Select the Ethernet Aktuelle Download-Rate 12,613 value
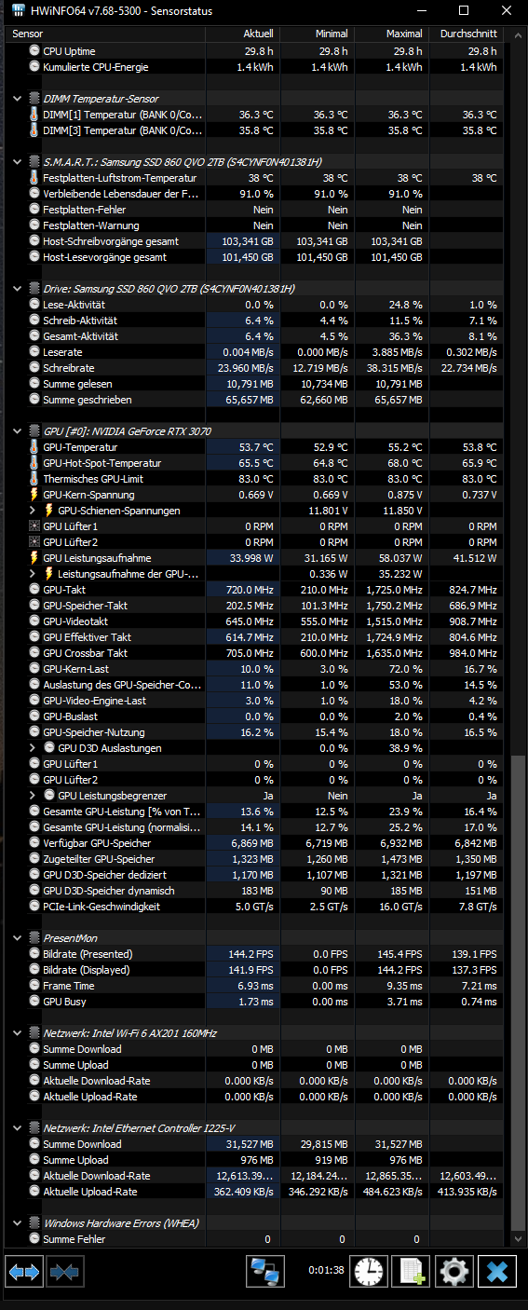Screen dimensions: 528x1310 242,1176
